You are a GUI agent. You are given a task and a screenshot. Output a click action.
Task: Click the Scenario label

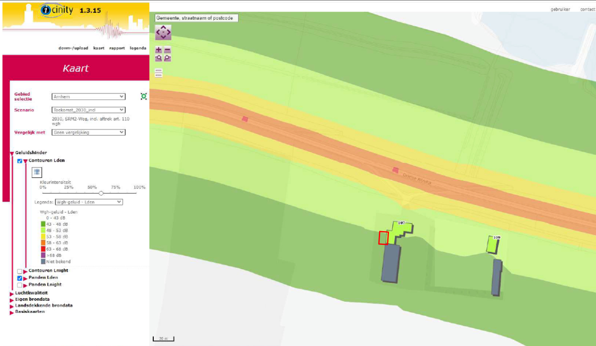tap(24, 110)
